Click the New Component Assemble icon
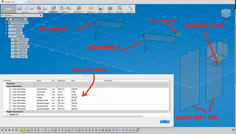Screen dimensions: 236x134 click(62, 8)
